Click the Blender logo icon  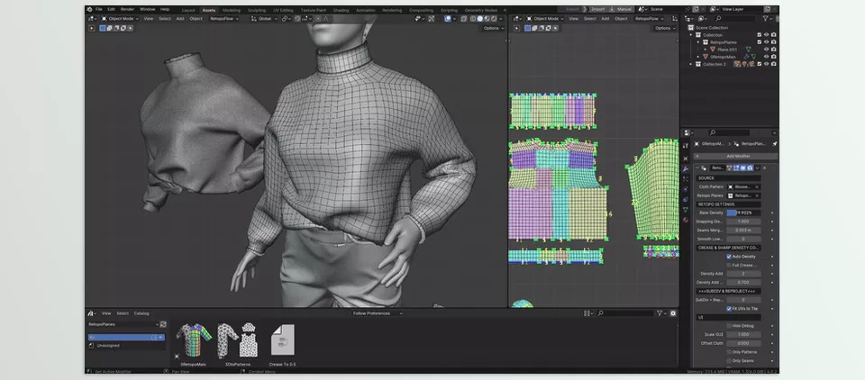[89, 9]
